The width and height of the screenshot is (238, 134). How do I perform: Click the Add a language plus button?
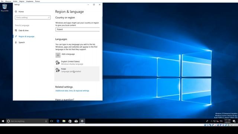click(58, 55)
